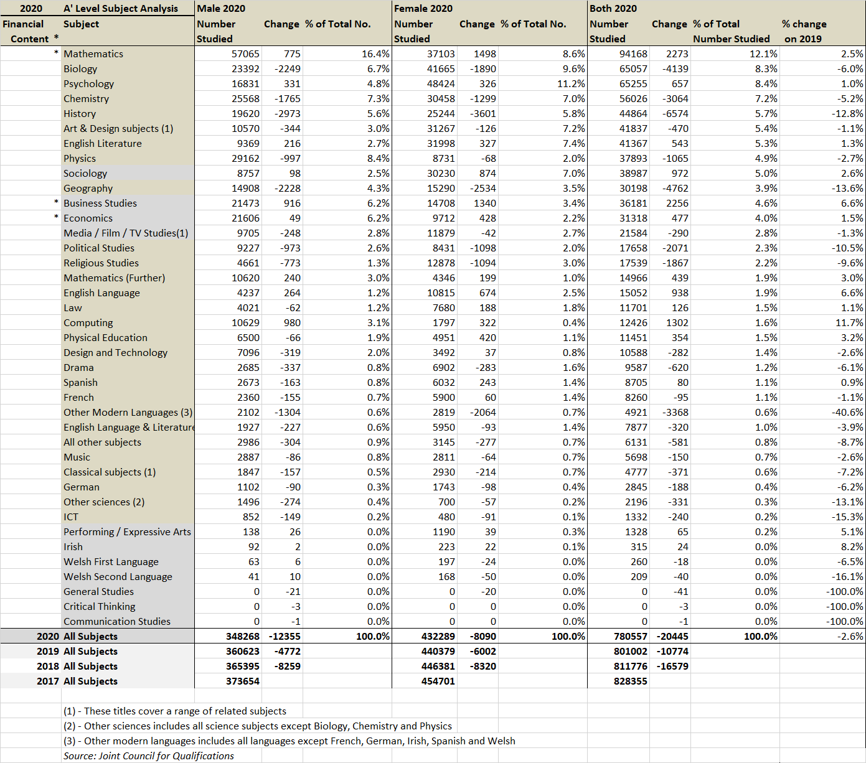Viewport: 866px width, 763px height.
Task: Select the Communication Studies subject cell
Action: tap(117, 622)
